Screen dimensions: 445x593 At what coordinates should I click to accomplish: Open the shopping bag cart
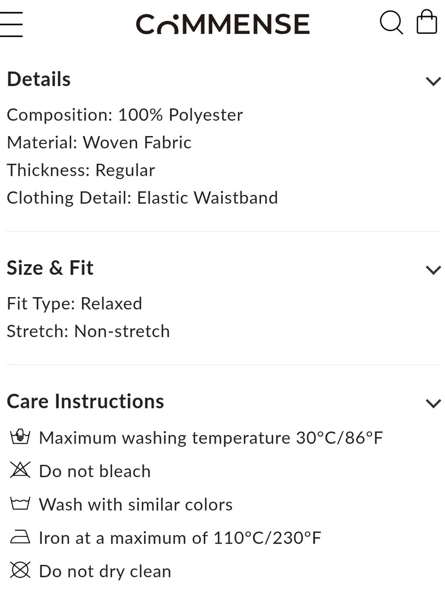click(426, 22)
